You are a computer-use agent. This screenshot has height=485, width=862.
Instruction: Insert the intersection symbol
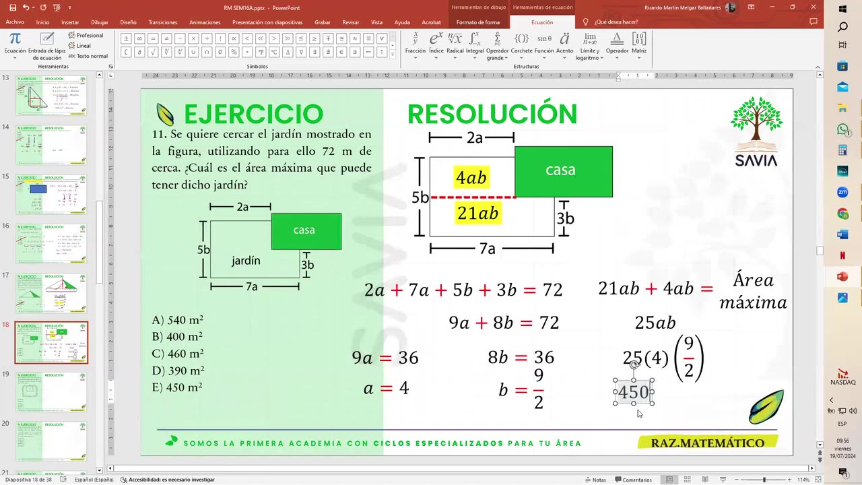(x=207, y=52)
